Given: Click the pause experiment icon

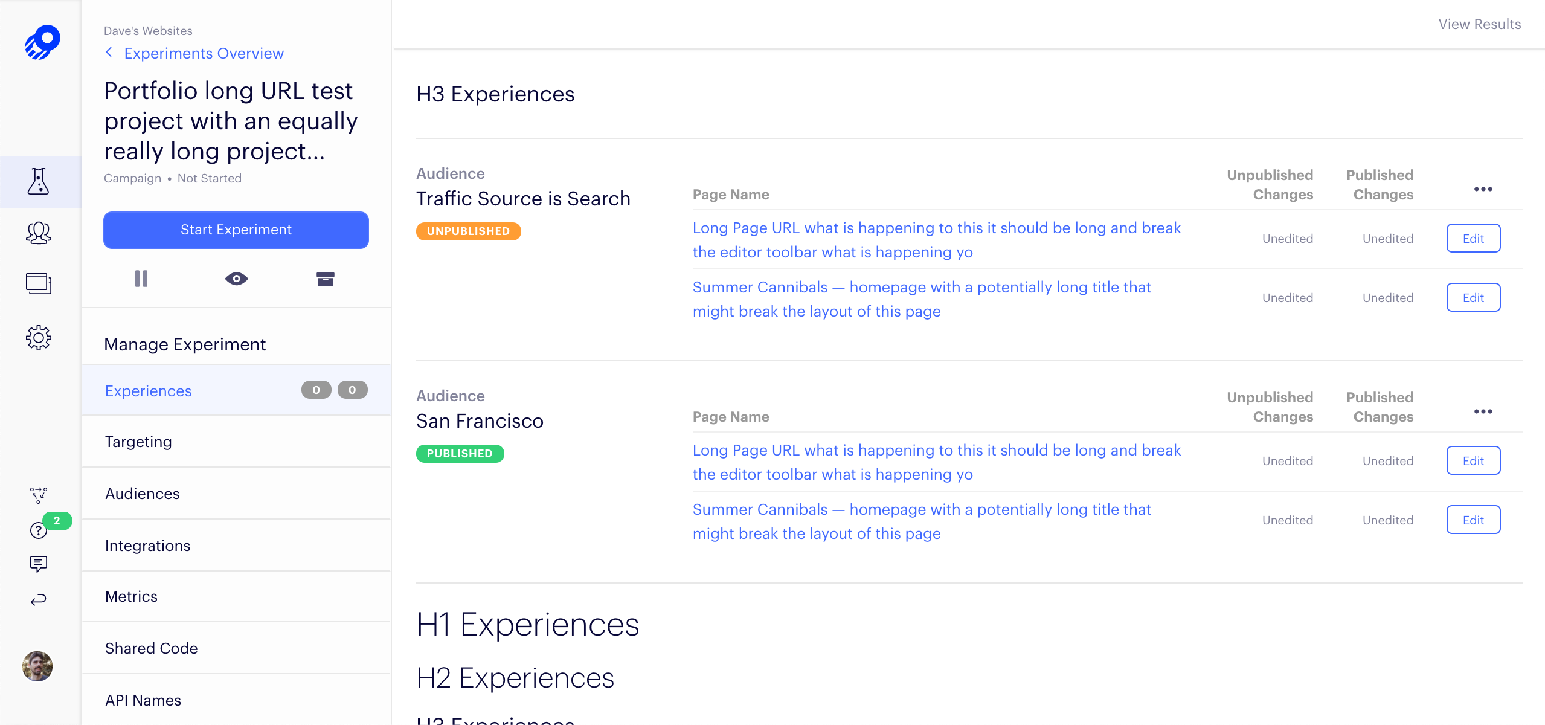Looking at the screenshot, I should point(141,279).
